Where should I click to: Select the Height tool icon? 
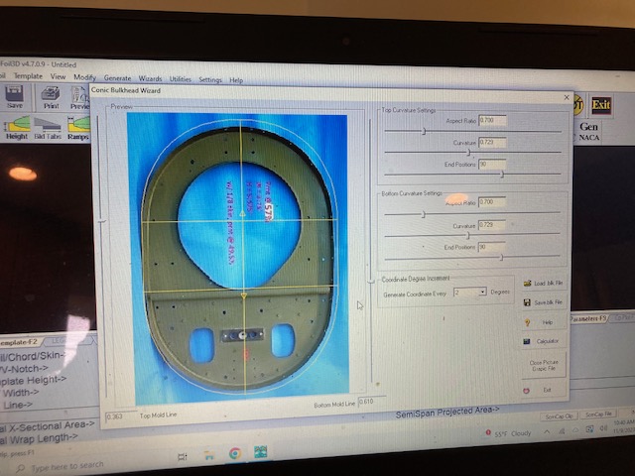click(x=17, y=128)
